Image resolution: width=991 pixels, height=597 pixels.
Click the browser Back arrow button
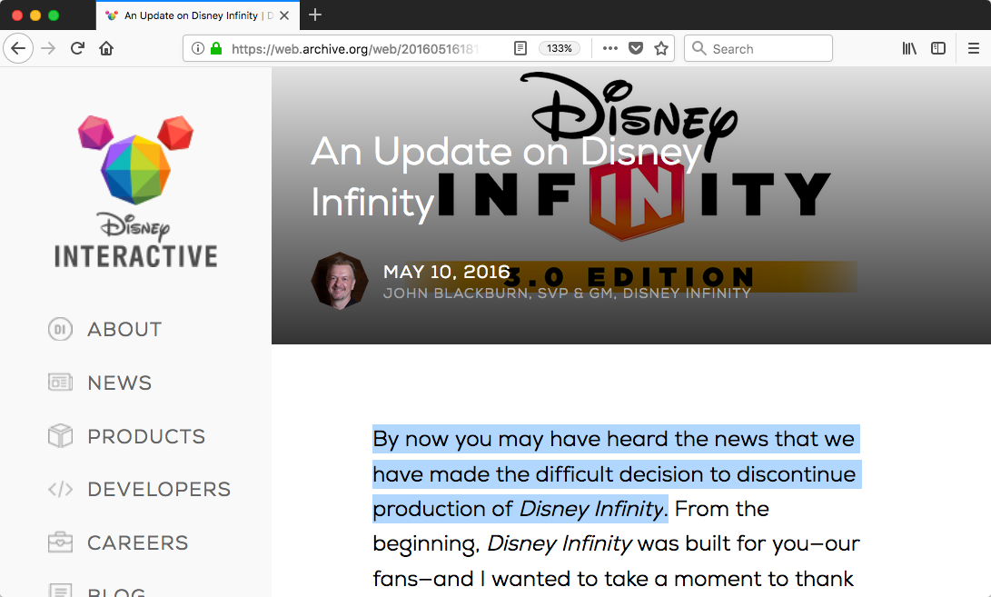point(18,48)
